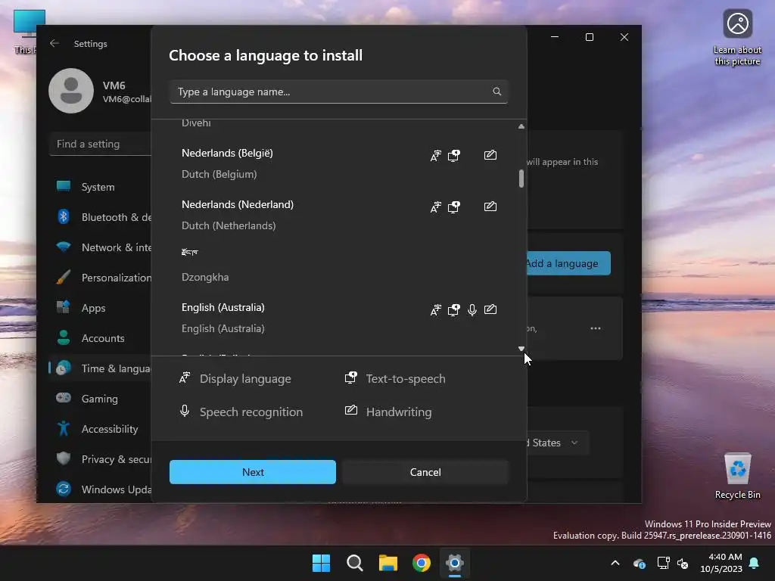
Task: Click Learn about this picture icon
Action: point(737,38)
